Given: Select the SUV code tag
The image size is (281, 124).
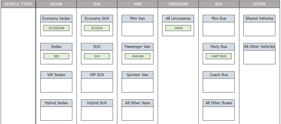Looking at the screenshot, I should 97,56.
